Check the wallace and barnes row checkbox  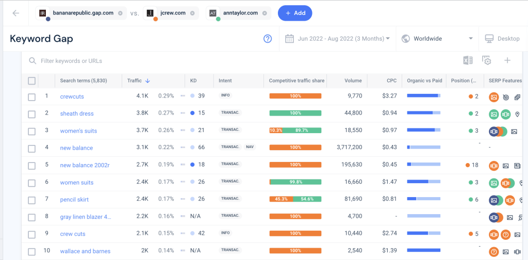(x=31, y=252)
